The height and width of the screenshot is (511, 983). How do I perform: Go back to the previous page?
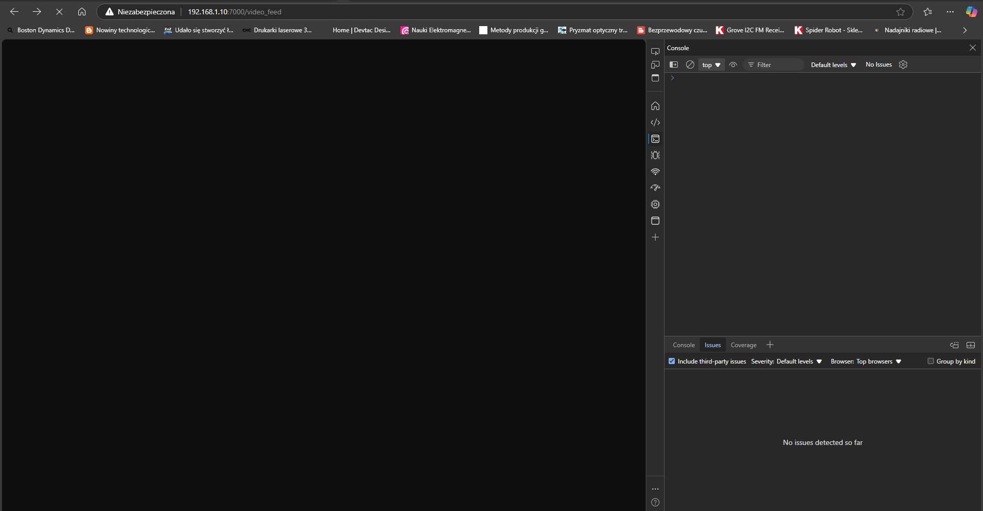(14, 12)
